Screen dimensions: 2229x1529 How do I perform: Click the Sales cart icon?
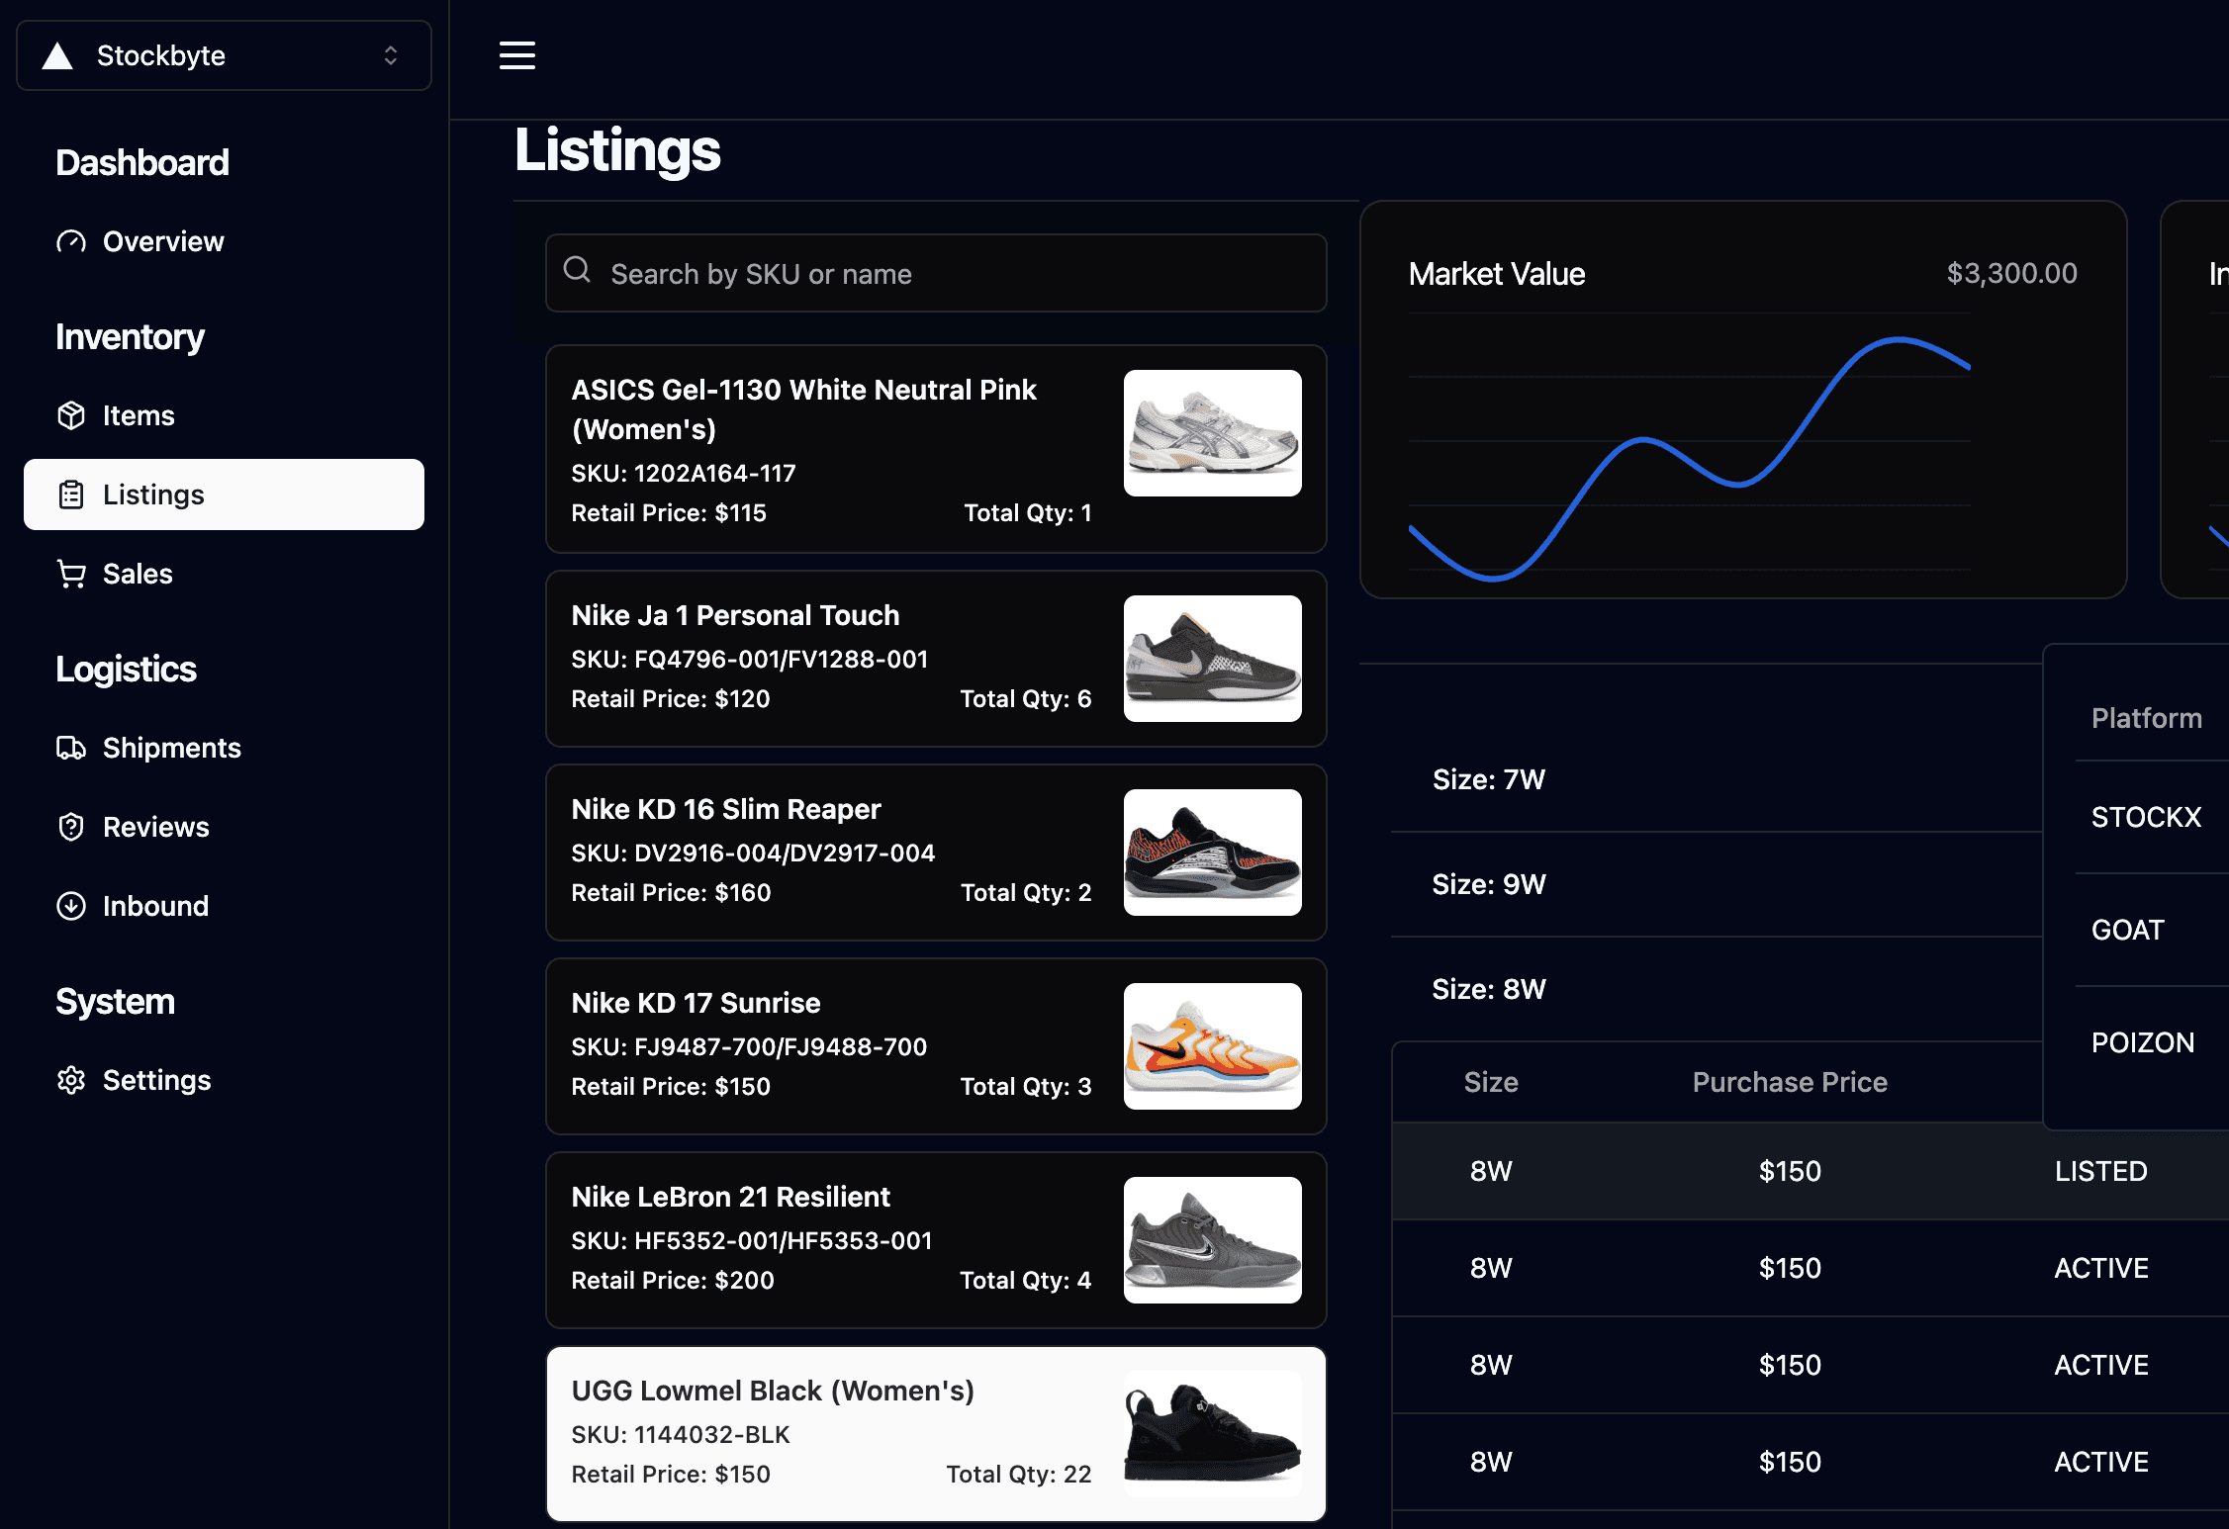pyautogui.click(x=71, y=574)
